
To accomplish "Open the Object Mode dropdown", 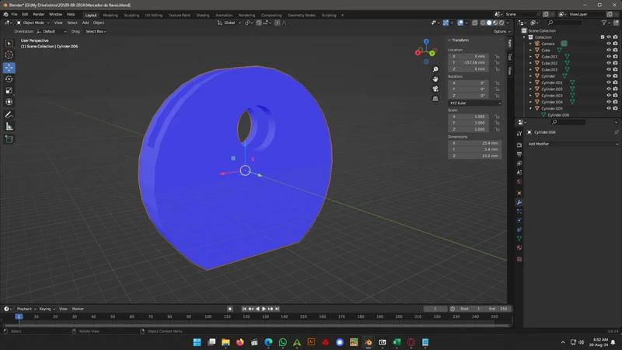I will [33, 23].
